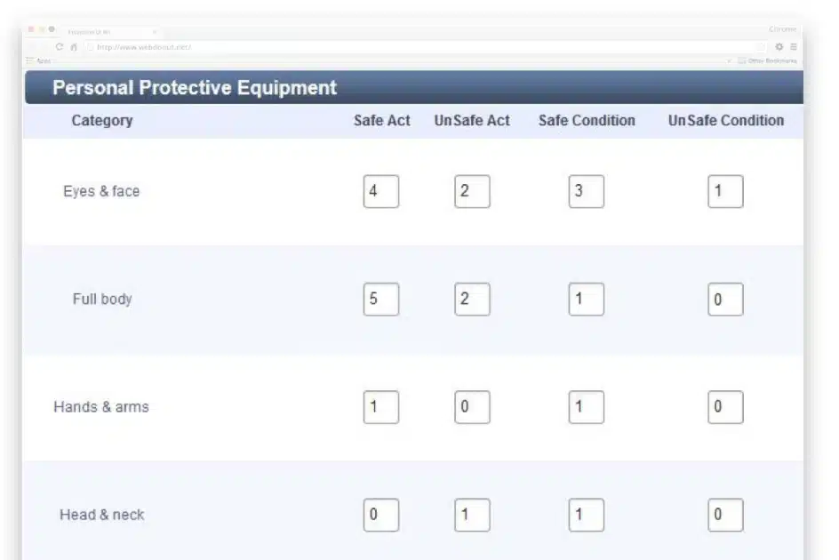Open the Chrome menu icon

[x=794, y=46]
